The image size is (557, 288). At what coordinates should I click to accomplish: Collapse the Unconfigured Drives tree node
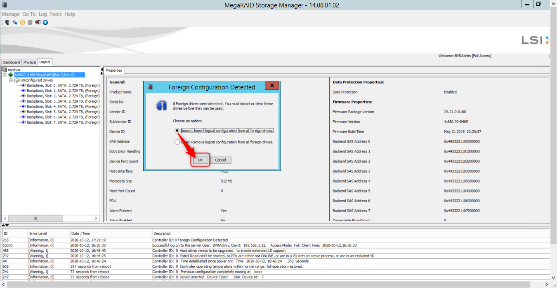pyautogui.click(x=11, y=80)
